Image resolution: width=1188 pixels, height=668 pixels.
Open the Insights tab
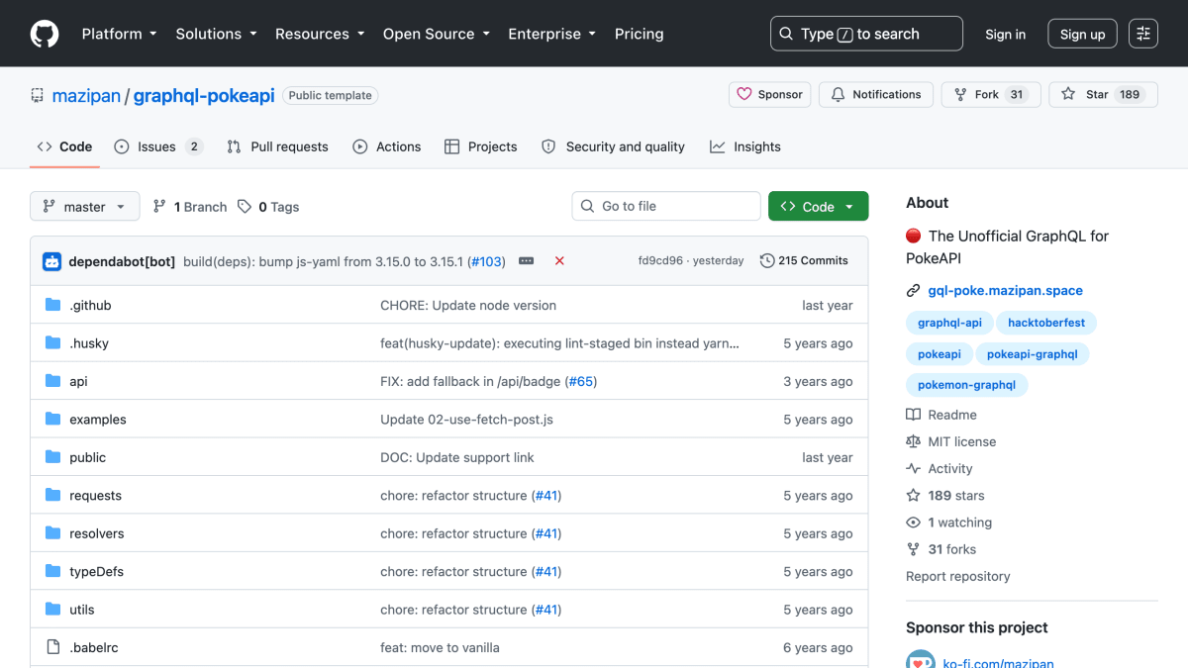click(x=745, y=146)
